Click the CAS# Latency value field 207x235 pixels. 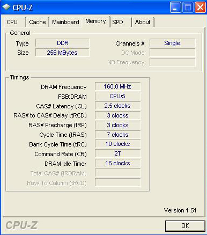[x=117, y=106]
